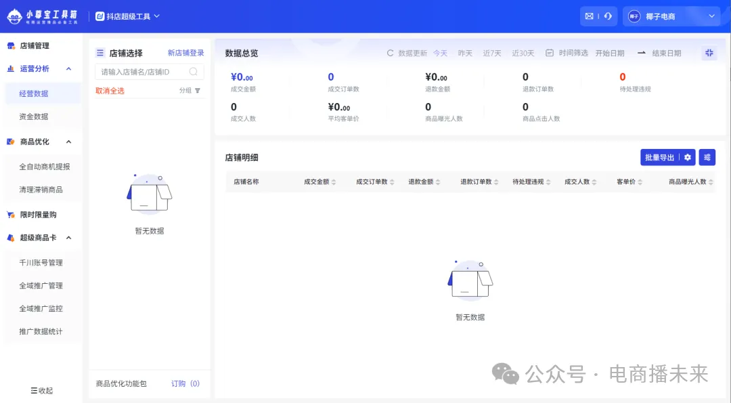Click the search magnifier in store search
The height and width of the screenshot is (403, 731).
point(194,72)
